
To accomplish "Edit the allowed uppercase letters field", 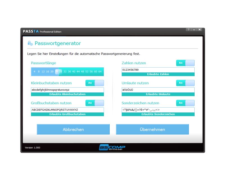I will coord(67,110).
